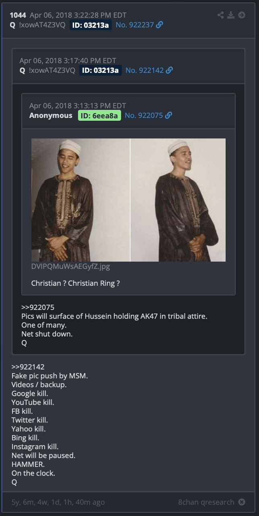The width and height of the screenshot is (259, 516).
Task: Click the 8chan qresearch board label
Action: tap(206, 502)
